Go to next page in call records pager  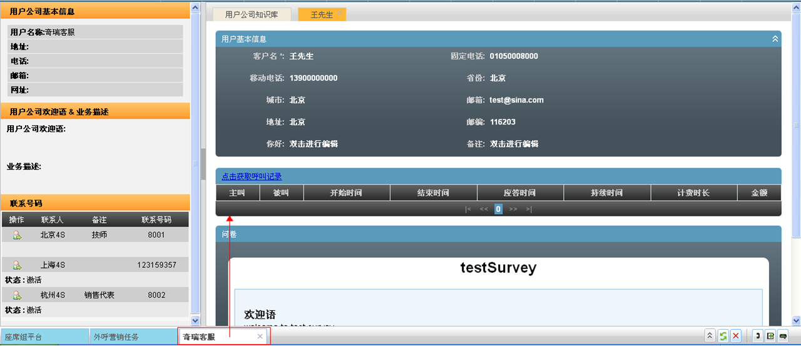pos(513,209)
